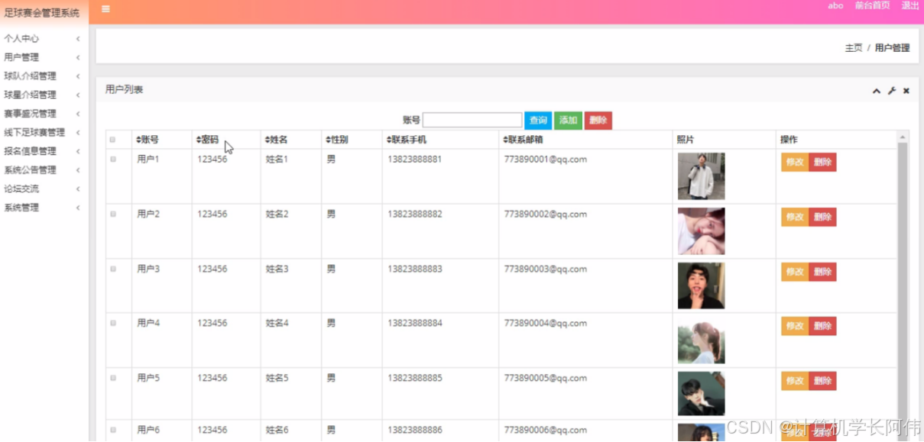Click 删除 button for 用户4
Image resolution: width=924 pixels, height=442 pixels.
[822, 326]
